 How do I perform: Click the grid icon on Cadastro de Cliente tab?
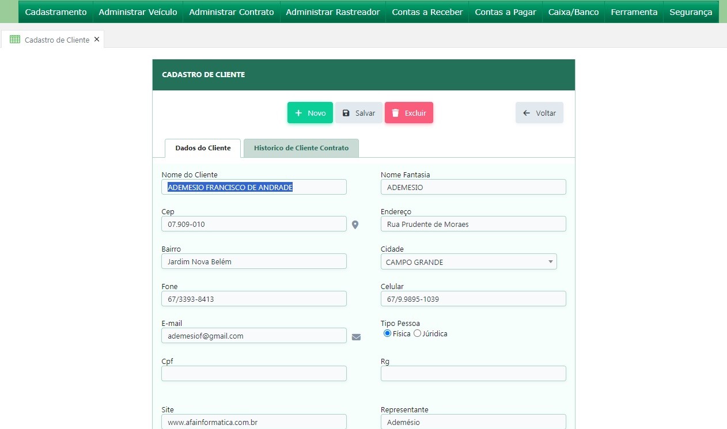point(15,40)
